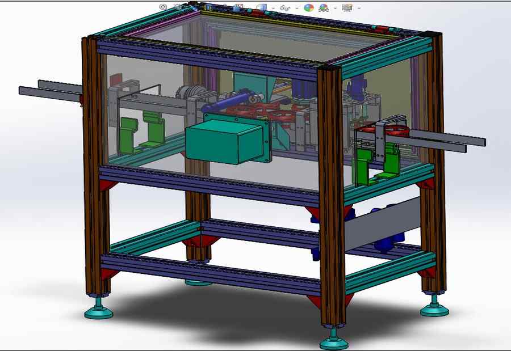This screenshot has height=351, width=511.
Task: Expand the Display Style dropdown arrow
Action: click(273, 8)
